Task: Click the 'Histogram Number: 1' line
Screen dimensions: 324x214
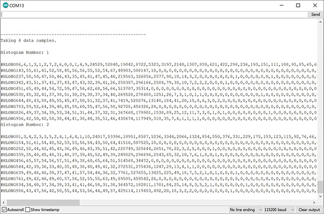Action: point(25,52)
